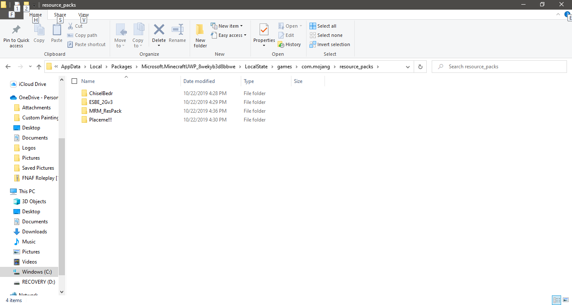The image size is (572, 305).
Task: Open the Share ribbon tab
Action: 60,15
